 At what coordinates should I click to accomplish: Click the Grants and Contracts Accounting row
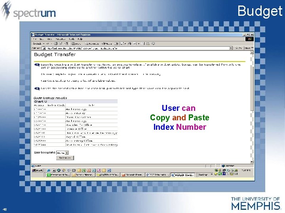[x=76, y=145]
